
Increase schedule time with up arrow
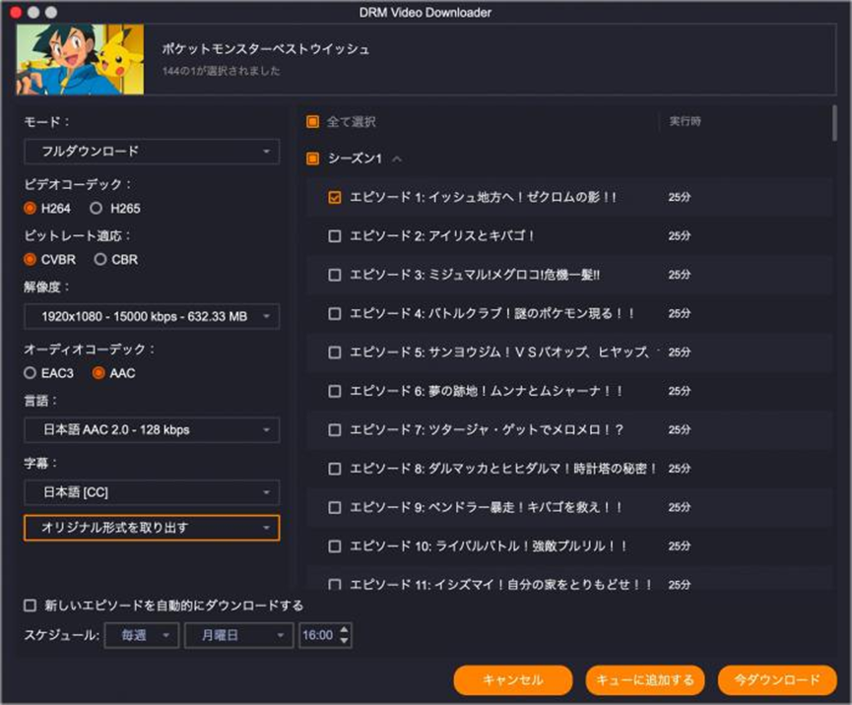(x=344, y=630)
